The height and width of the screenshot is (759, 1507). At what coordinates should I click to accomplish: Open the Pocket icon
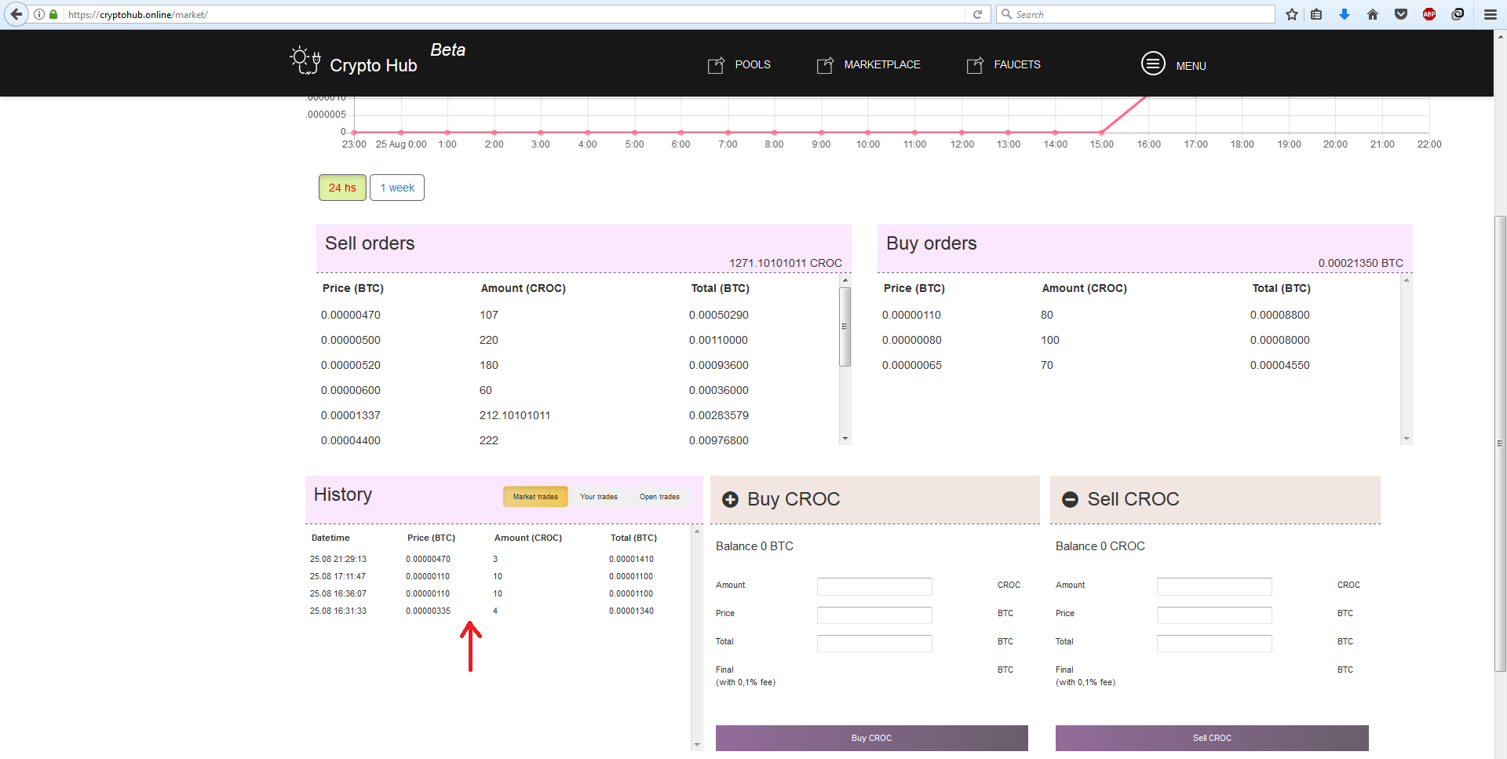point(1401,14)
